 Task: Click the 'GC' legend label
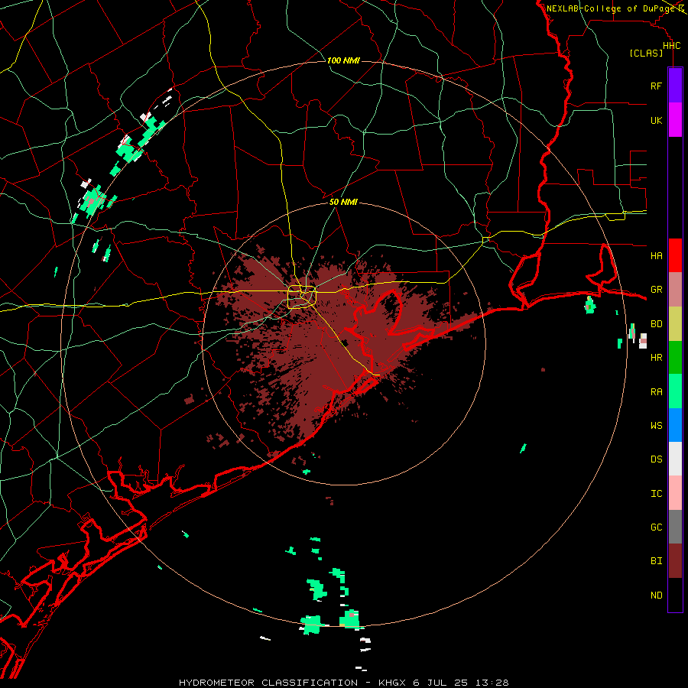[656, 527]
